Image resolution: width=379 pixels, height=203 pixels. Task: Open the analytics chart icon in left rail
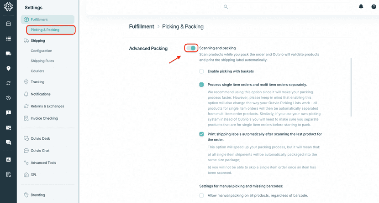8,160
